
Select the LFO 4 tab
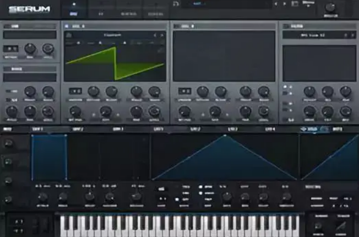coord(270,130)
